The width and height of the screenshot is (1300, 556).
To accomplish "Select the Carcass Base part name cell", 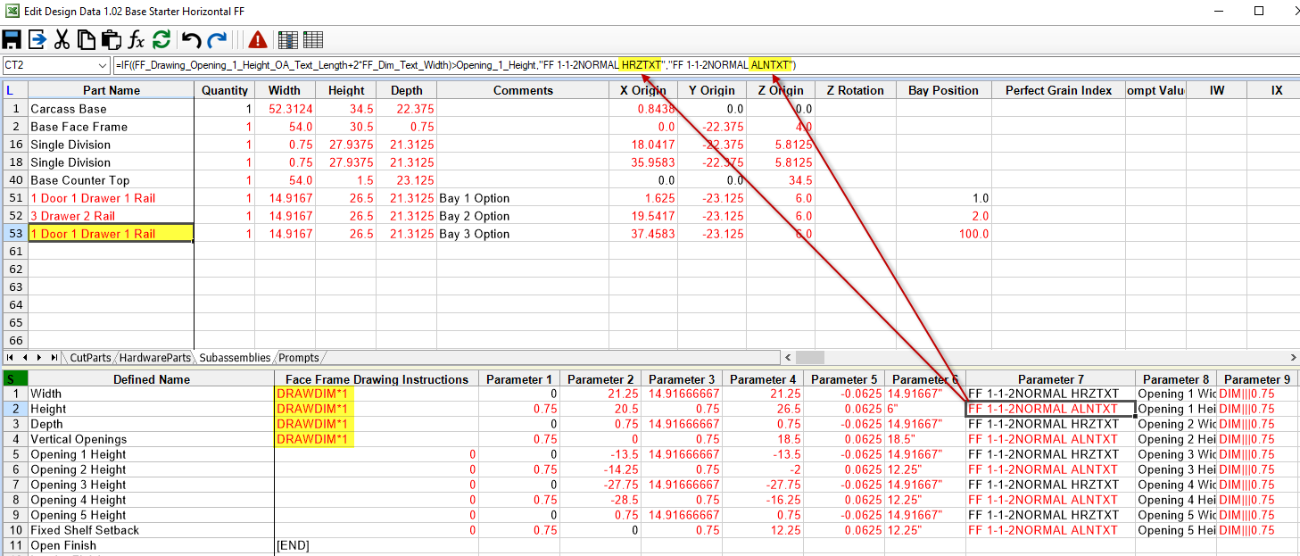I will tap(112, 109).
